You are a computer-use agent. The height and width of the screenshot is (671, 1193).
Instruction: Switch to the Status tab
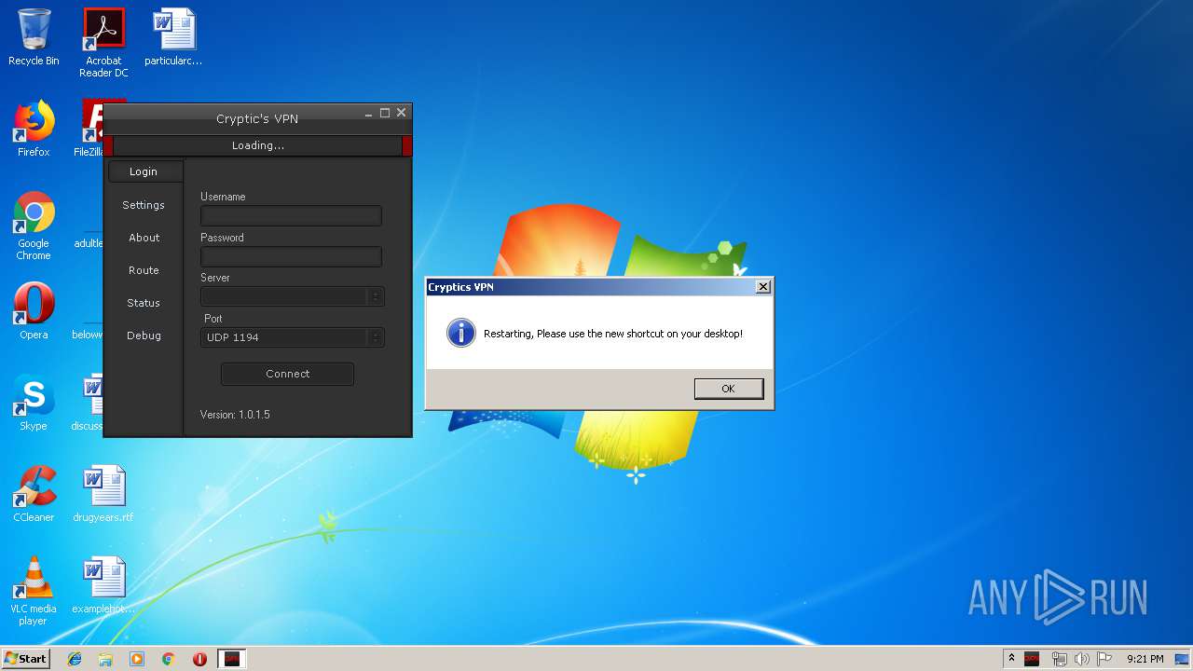point(144,303)
